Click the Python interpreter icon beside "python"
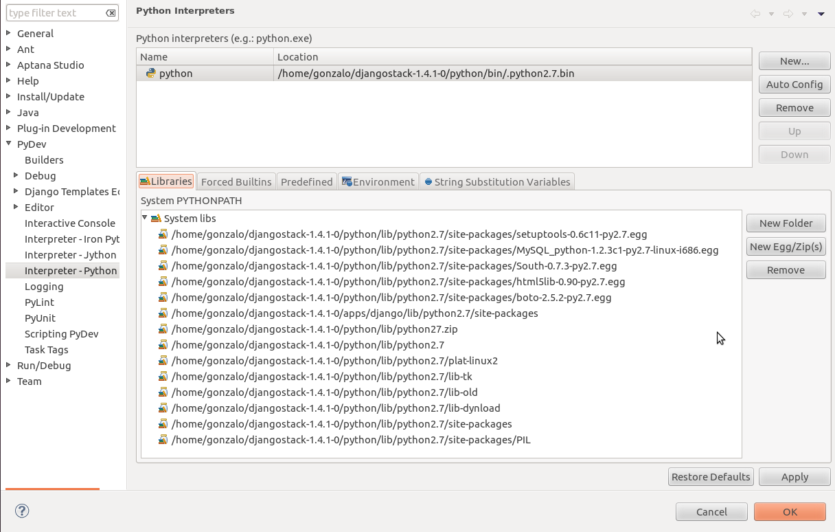The image size is (835, 532). point(151,73)
